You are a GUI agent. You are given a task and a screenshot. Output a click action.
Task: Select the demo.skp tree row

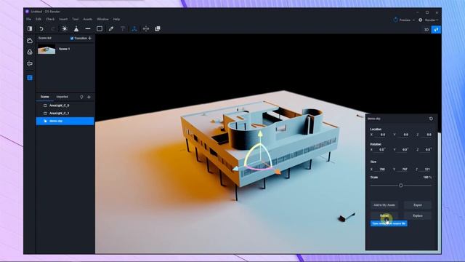pyautogui.click(x=65, y=121)
